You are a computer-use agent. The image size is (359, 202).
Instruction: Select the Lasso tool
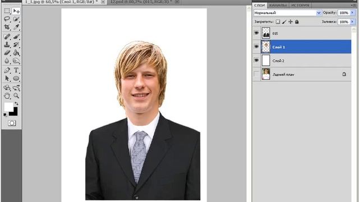(x=7, y=19)
